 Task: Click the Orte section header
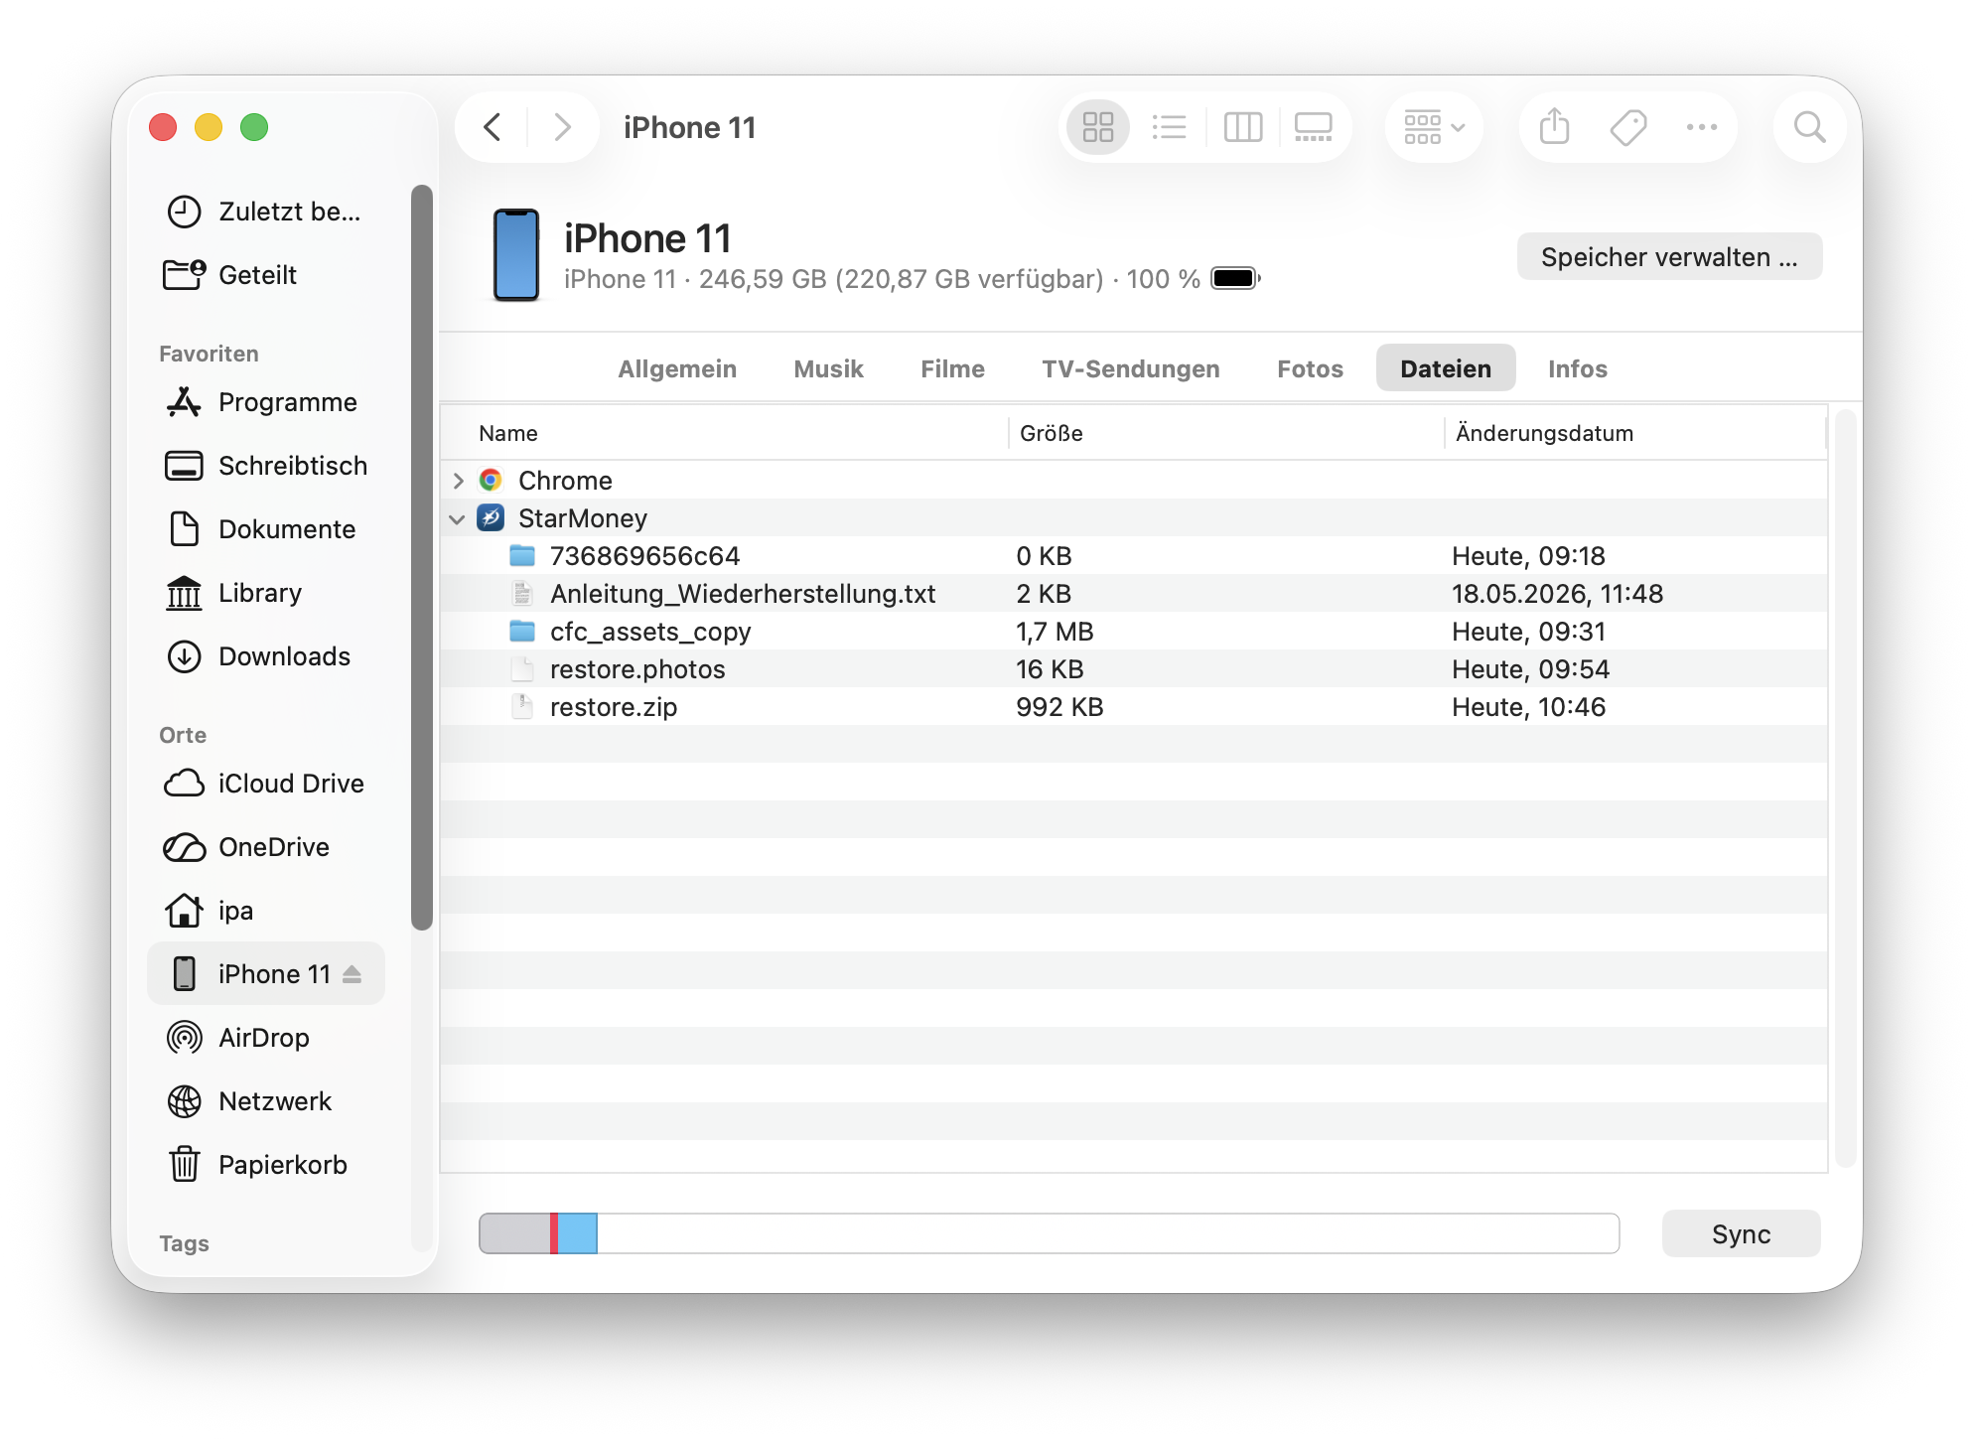coord(183,735)
